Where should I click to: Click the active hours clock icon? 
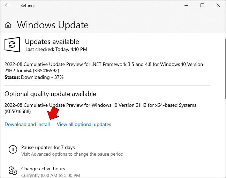13,171
